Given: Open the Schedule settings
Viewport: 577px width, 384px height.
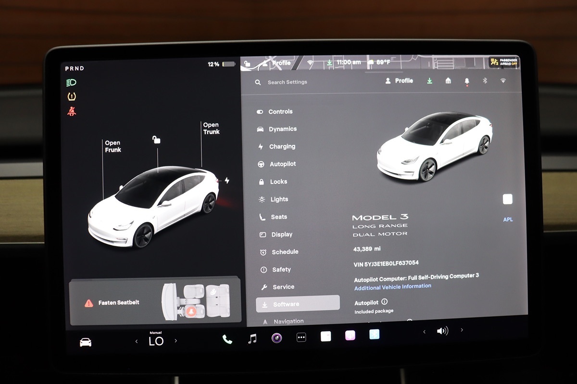Looking at the screenshot, I should (279, 252).
